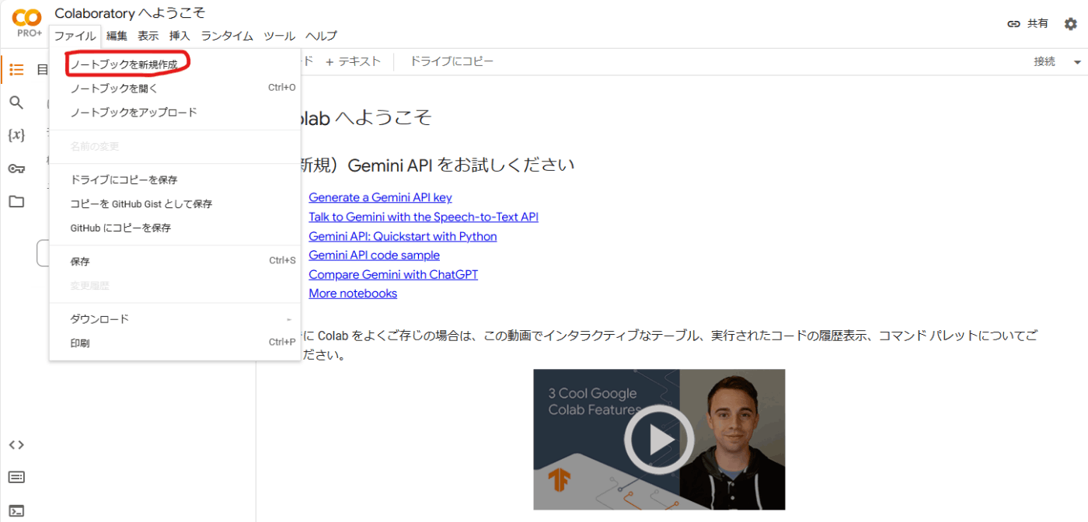Open the search magnifier icon in sidebar
Screen dimensions: 1088x522
click(x=16, y=103)
